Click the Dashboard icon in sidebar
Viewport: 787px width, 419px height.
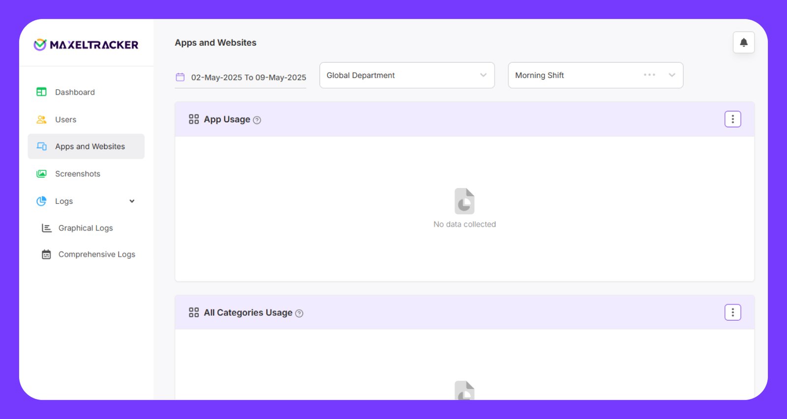point(42,92)
